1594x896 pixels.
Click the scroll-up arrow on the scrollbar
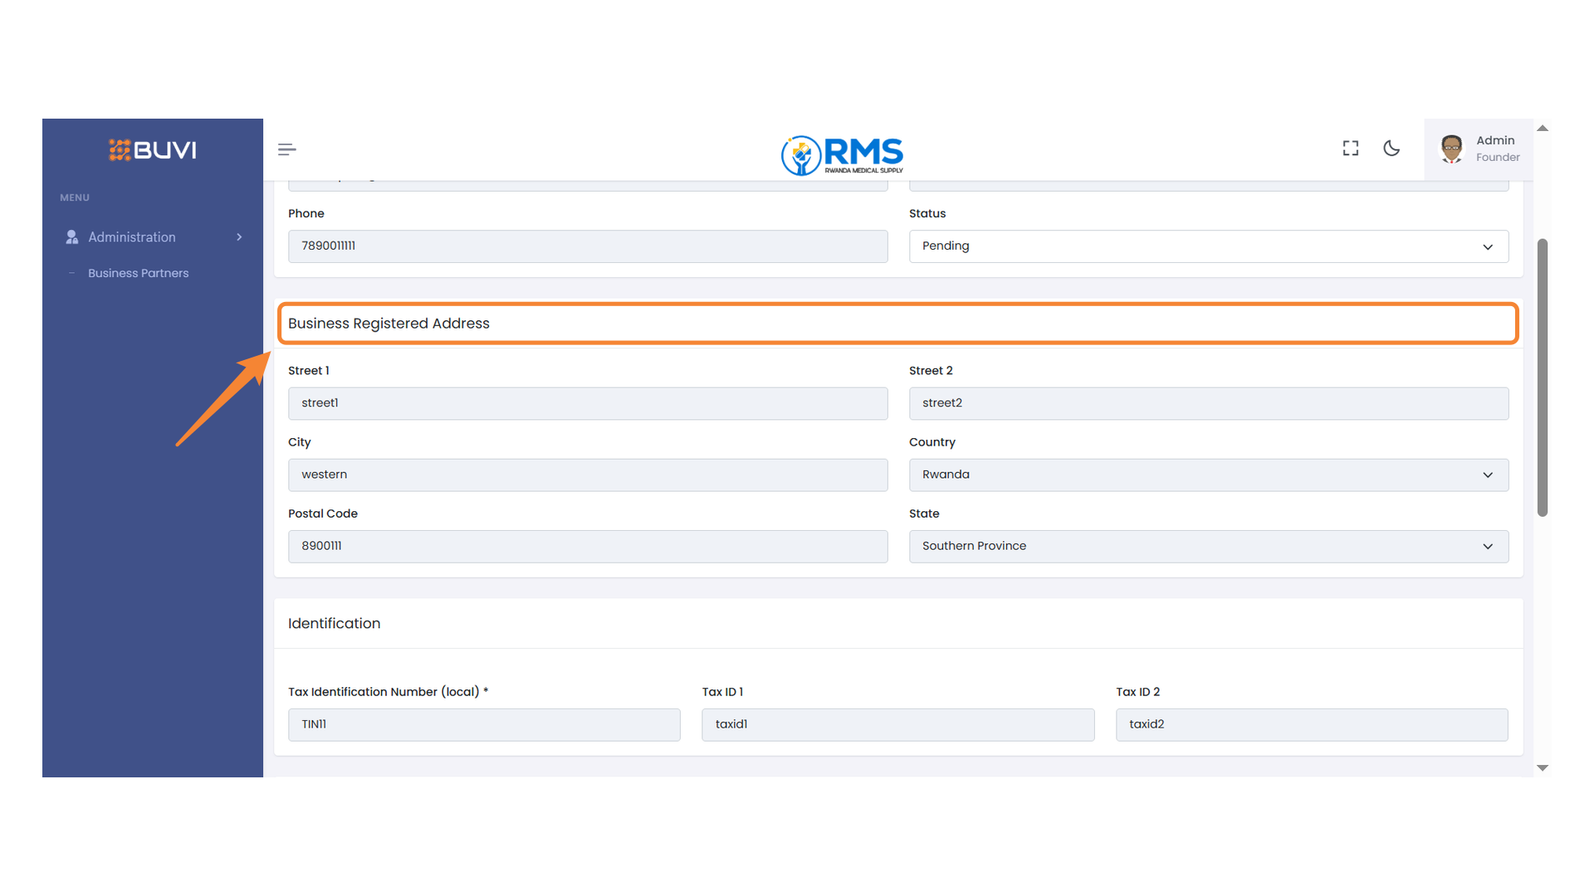[x=1542, y=128]
